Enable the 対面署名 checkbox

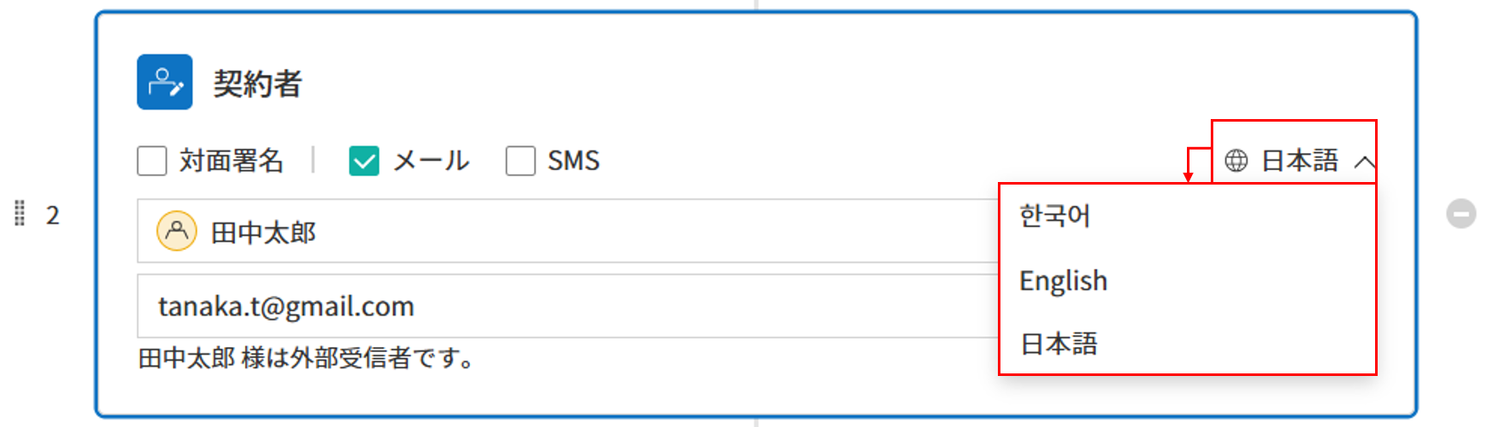152,161
